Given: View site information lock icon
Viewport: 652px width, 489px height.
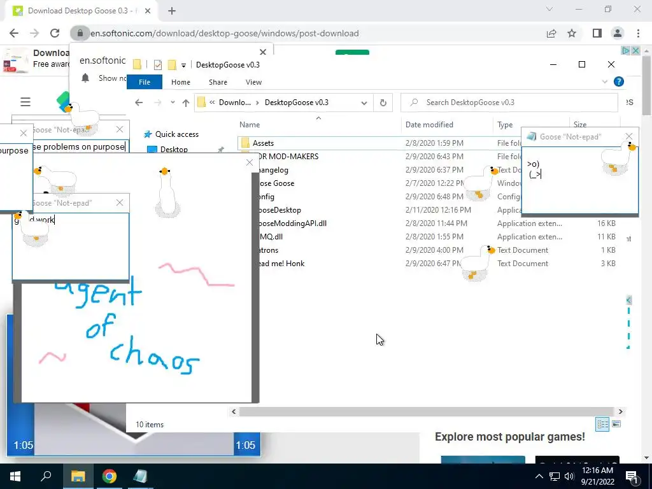Looking at the screenshot, I should click(80, 33).
